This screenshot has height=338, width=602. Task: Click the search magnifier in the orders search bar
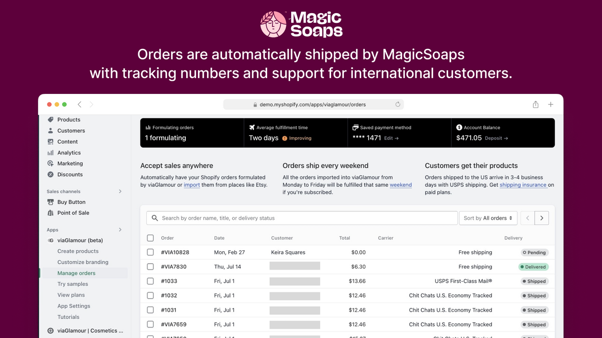(154, 218)
